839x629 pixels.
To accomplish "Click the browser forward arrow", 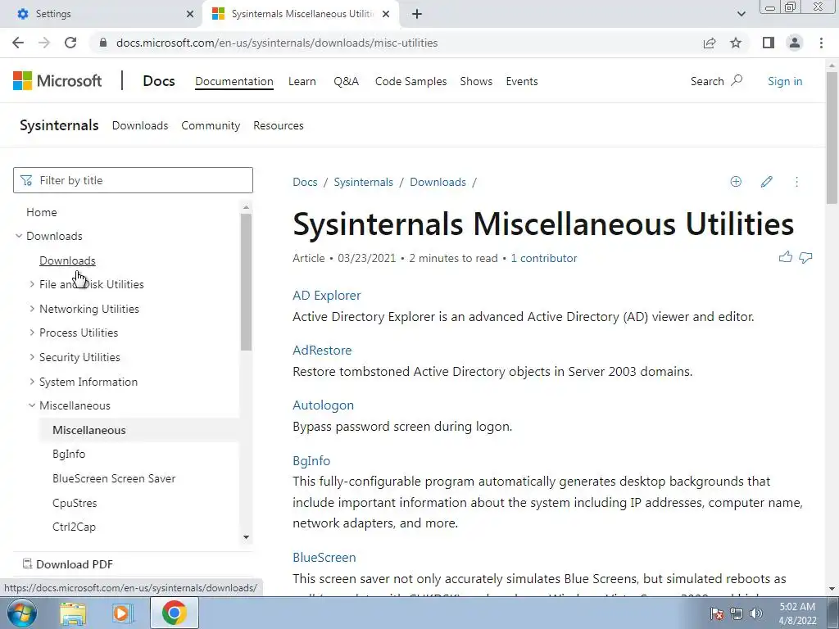I will (44, 43).
